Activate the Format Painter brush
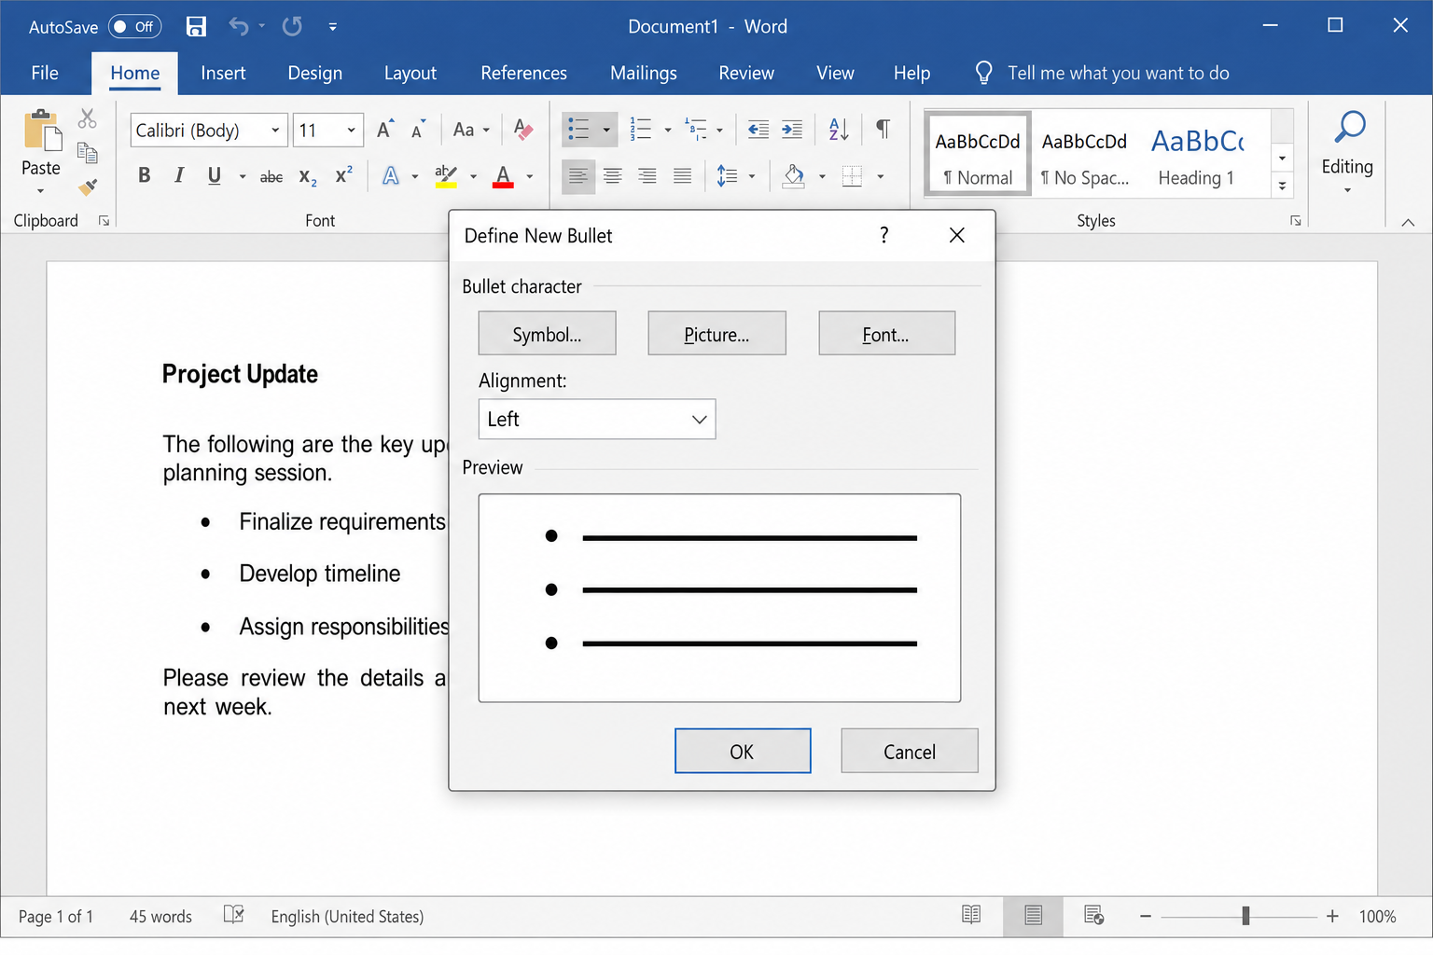 point(88,187)
